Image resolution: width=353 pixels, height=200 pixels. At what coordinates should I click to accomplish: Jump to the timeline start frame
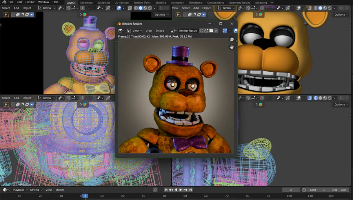point(166,190)
